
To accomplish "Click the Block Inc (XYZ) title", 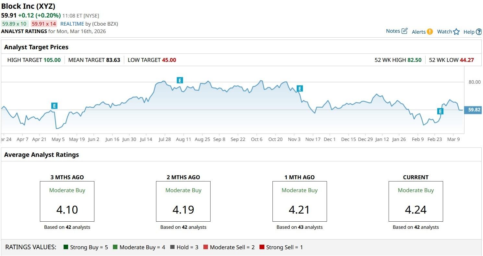I will pos(28,6).
